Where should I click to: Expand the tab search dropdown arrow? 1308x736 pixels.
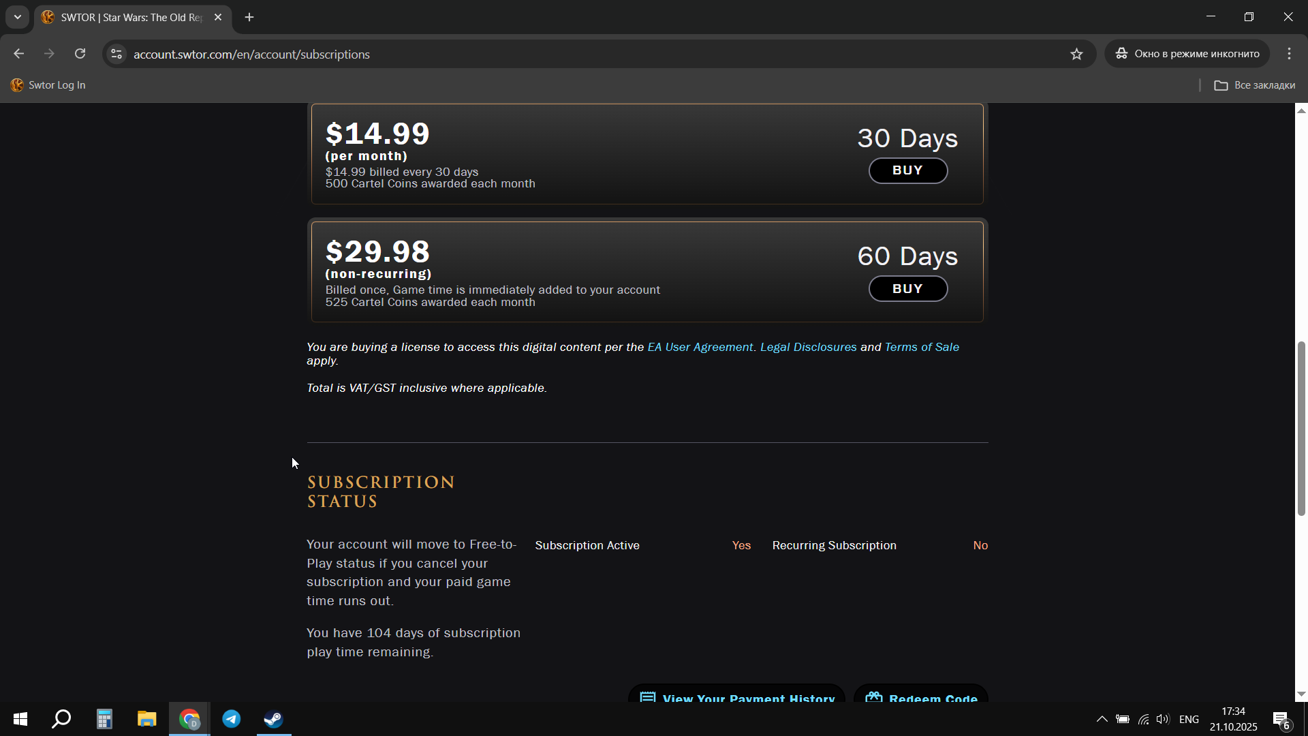[x=18, y=17]
